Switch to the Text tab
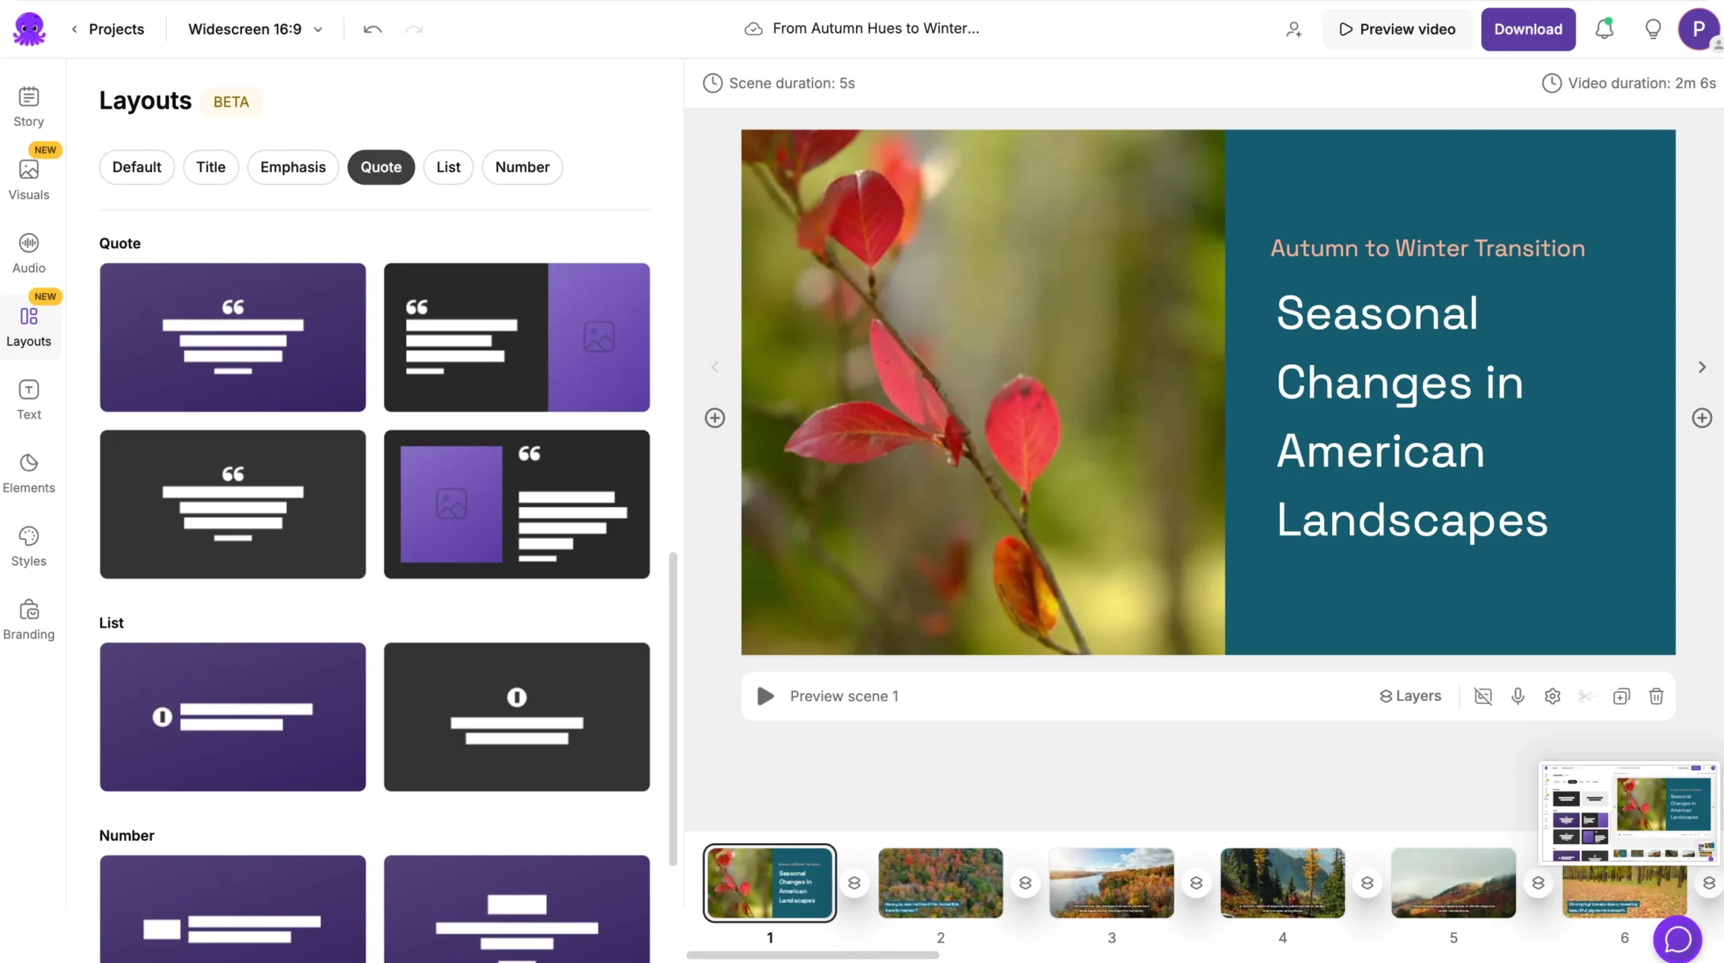Viewport: 1724px width, 963px height. point(29,399)
